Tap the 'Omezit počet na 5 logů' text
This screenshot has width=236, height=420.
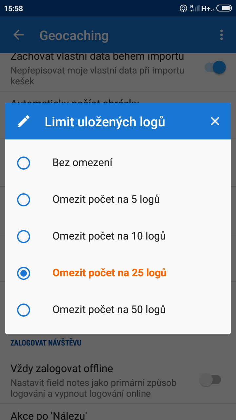[x=106, y=199]
